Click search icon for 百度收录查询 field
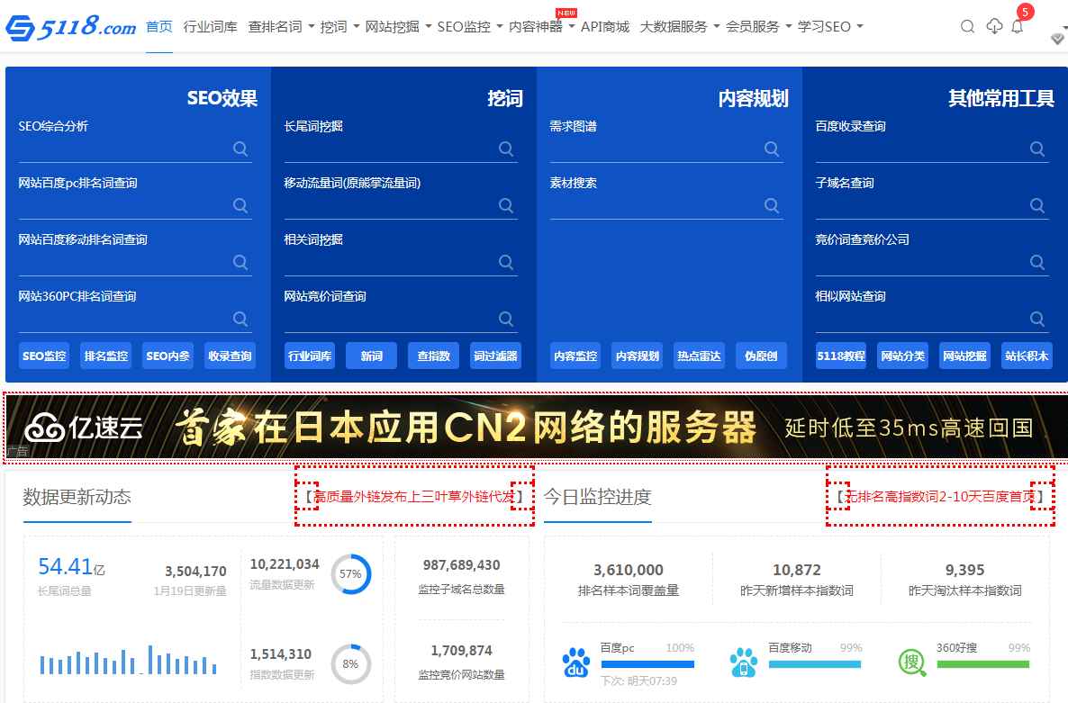1068x703 pixels. 1037,149
